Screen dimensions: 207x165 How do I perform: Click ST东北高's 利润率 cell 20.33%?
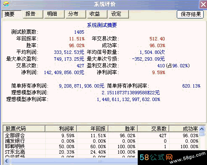click(x=67, y=152)
